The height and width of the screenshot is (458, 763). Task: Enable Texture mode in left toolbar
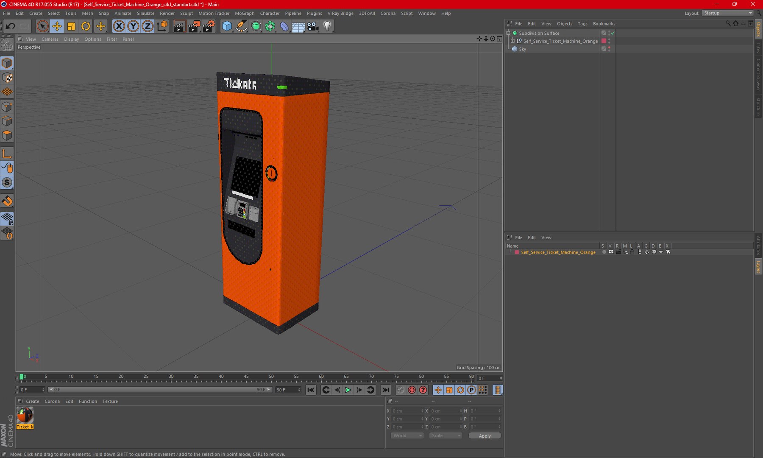[x=7, y=78]
